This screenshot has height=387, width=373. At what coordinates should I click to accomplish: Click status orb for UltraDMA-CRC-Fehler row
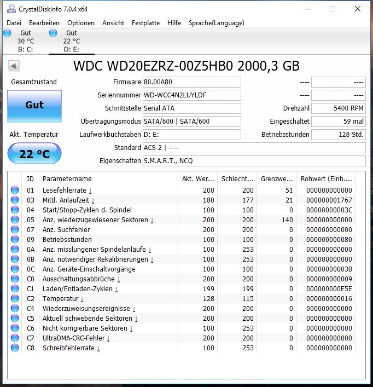coord(15,338)
